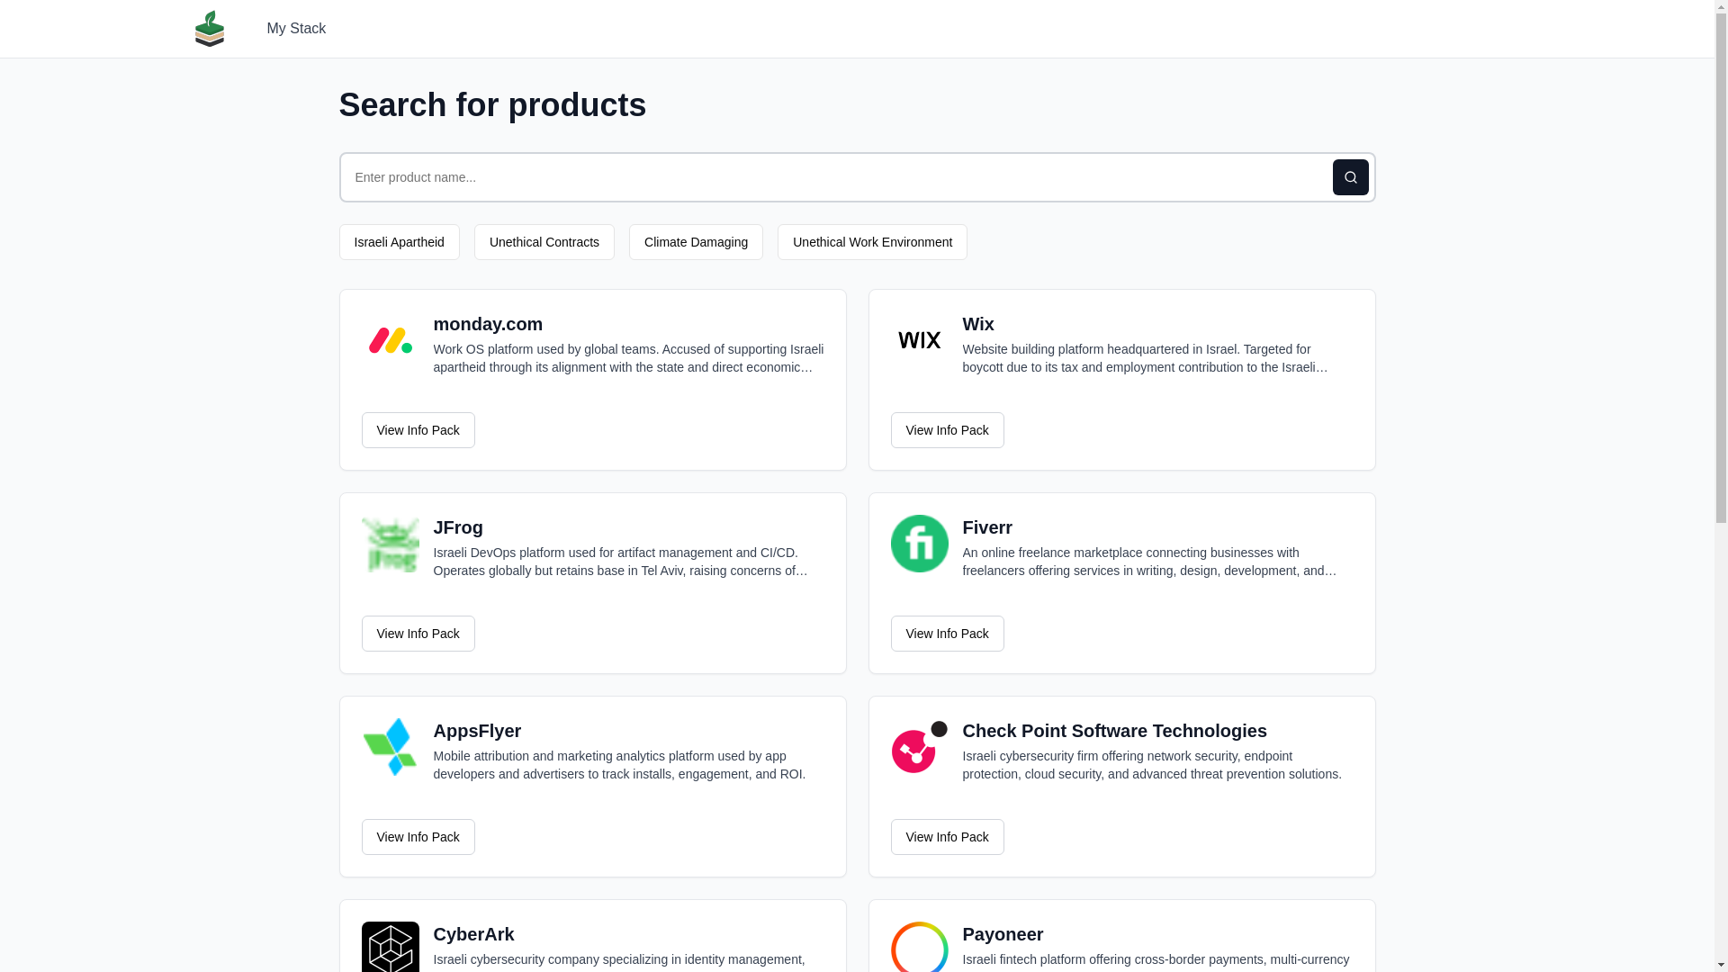Click the Fiverr logo icon
Viewport: 1728px width, 972px height.
(920, 544)
